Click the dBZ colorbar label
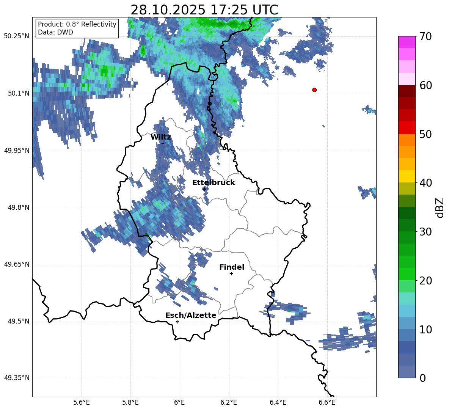This screenshot has width=449, height=410. coord(439,207)
